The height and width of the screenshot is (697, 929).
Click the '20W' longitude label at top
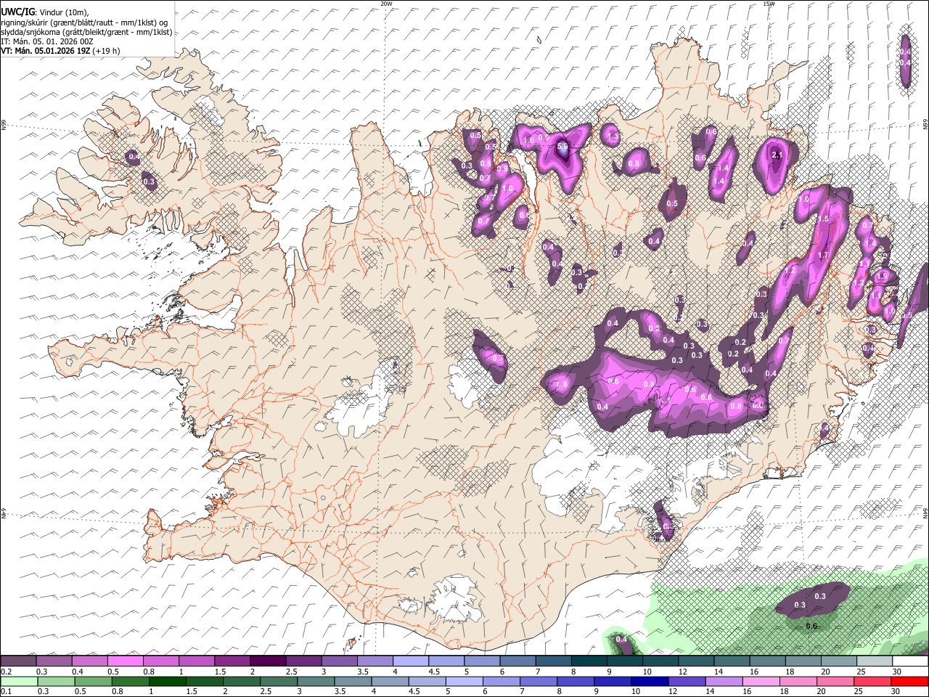pyautogui.click(x=386, y=4)
